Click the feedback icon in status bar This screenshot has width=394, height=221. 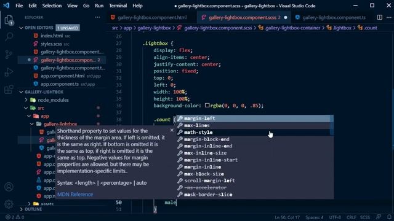[379, 217]
